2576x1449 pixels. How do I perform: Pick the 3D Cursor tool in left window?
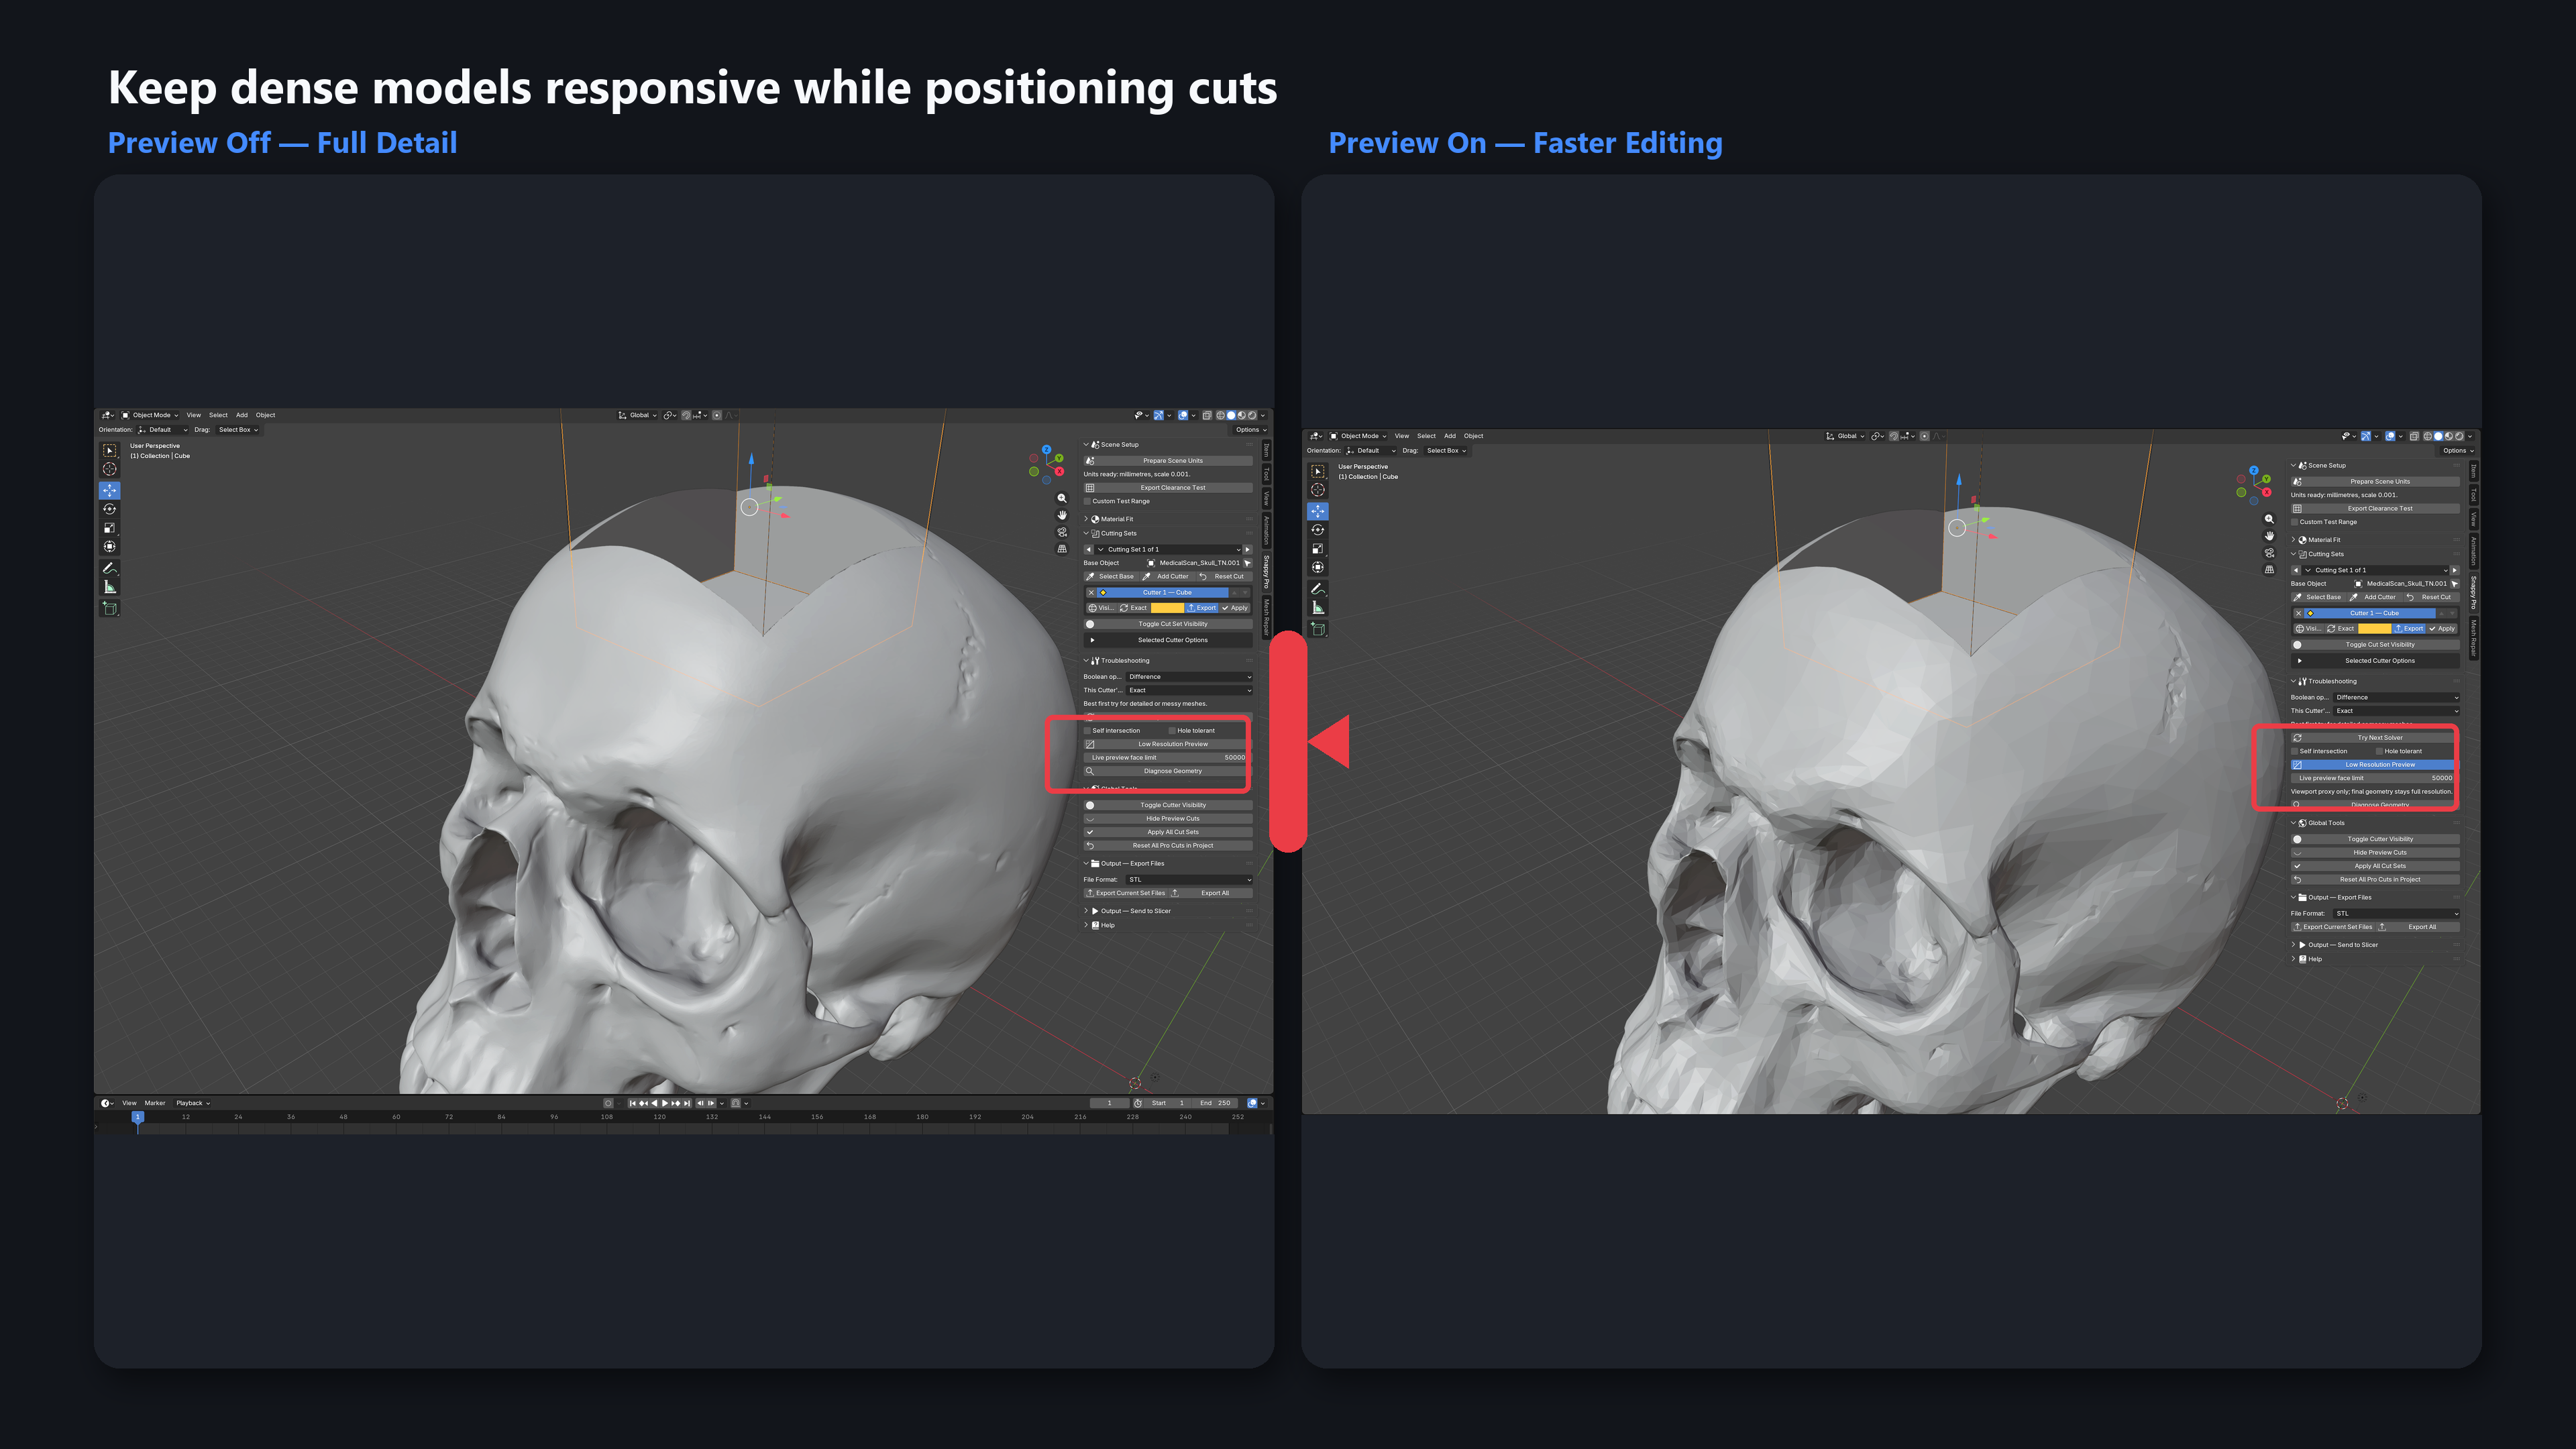(x=110, y=470)
